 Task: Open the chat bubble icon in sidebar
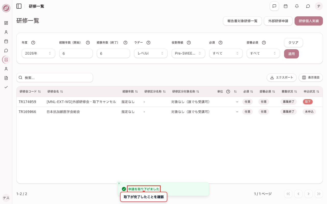coord(6,50)
